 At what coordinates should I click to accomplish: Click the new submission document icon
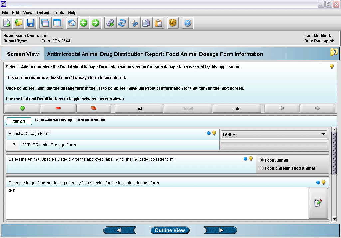(7, 23)
